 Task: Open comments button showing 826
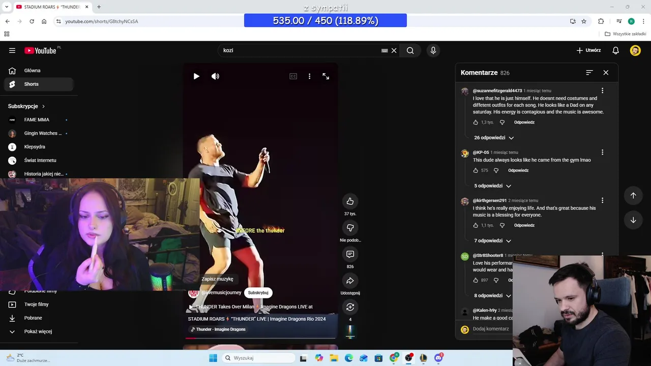pos(350,254)
